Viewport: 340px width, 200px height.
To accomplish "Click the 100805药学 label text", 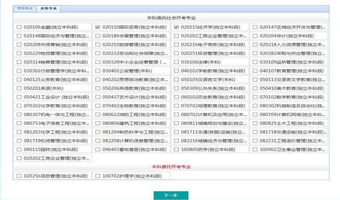I will click(208, 149).
